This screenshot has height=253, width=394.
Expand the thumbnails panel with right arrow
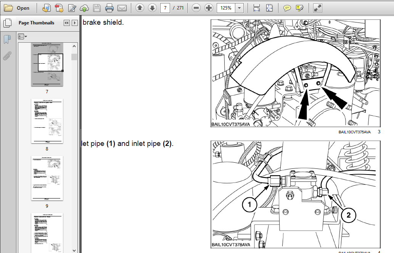75,23
